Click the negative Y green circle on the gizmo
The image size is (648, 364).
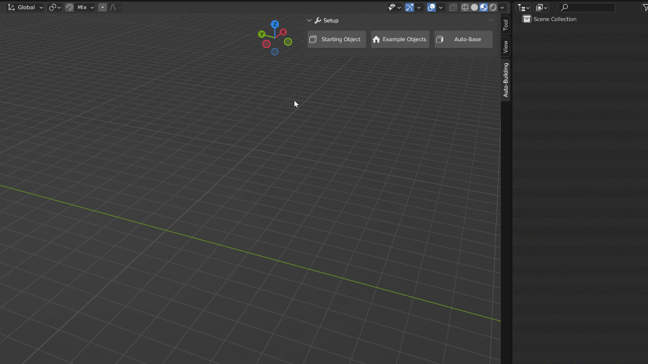pyautogui.click(x=288, y=42)
